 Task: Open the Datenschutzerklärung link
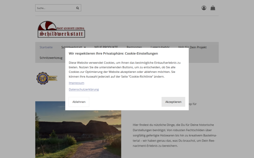[x=84, y=89]
